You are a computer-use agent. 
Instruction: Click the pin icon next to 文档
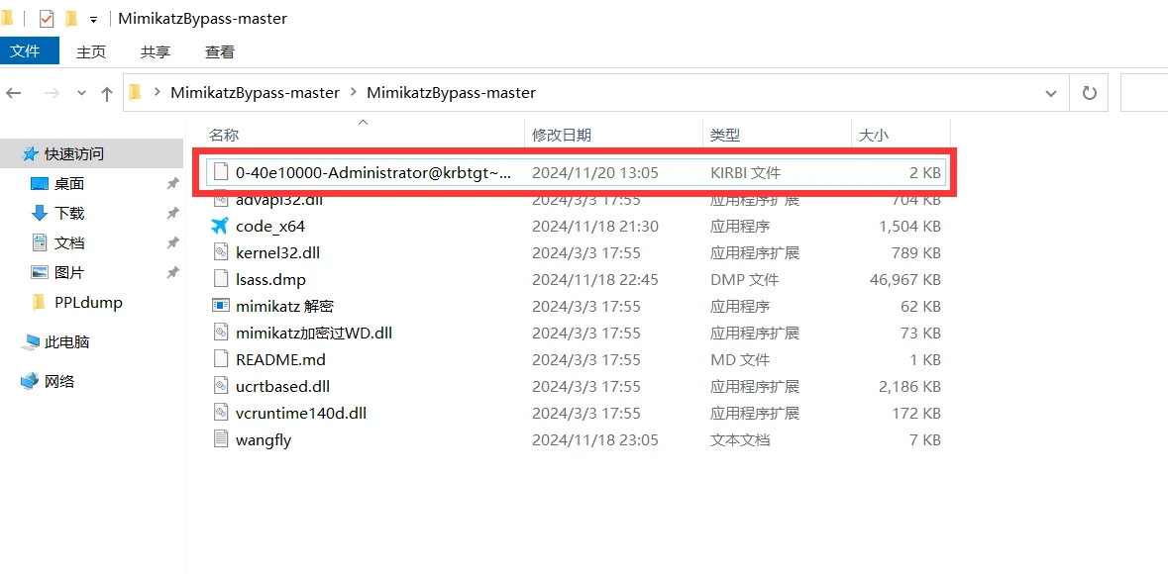click(x=172, y=243)
